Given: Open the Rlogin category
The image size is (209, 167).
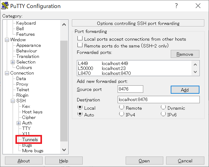Looking at the screenshot, I should point(22,95).
